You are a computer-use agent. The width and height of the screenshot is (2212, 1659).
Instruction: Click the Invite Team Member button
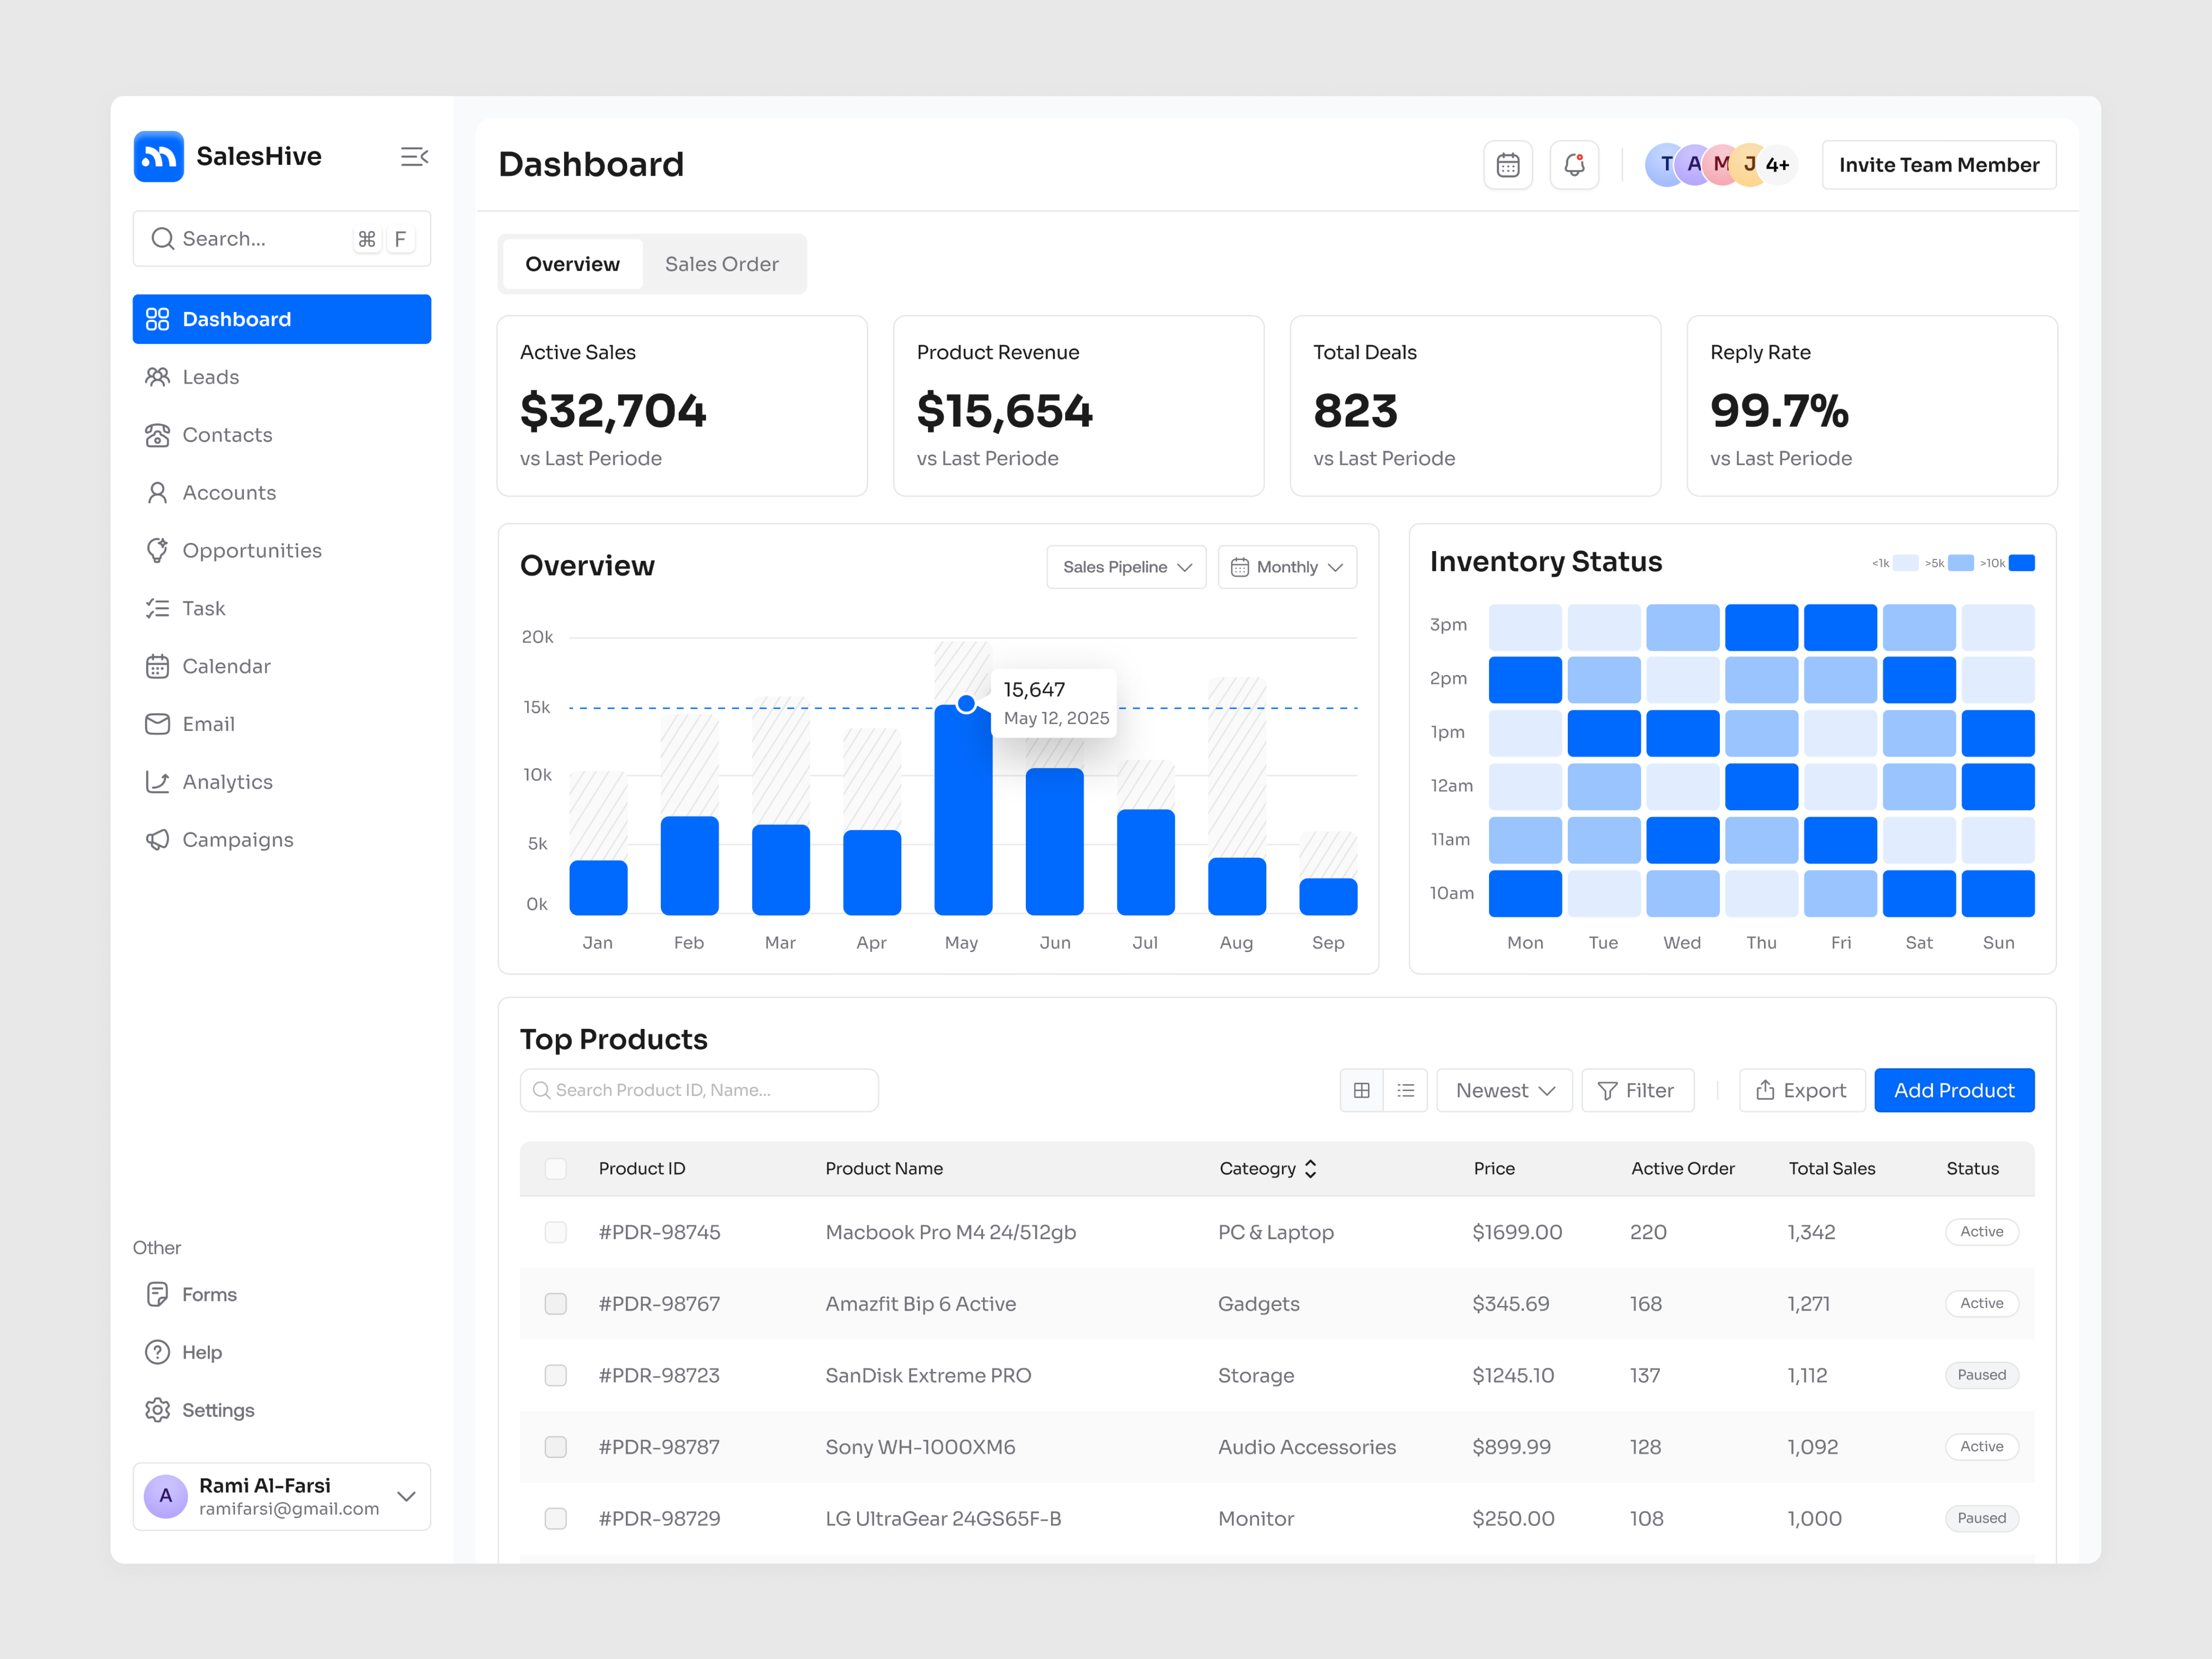pos(1938,164)
